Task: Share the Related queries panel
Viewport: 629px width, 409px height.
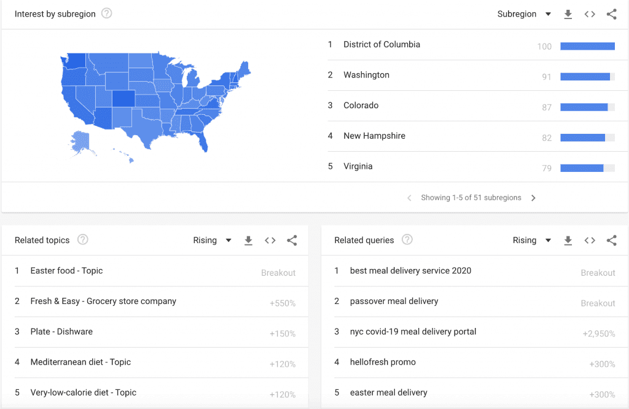Action: point(612,240)
